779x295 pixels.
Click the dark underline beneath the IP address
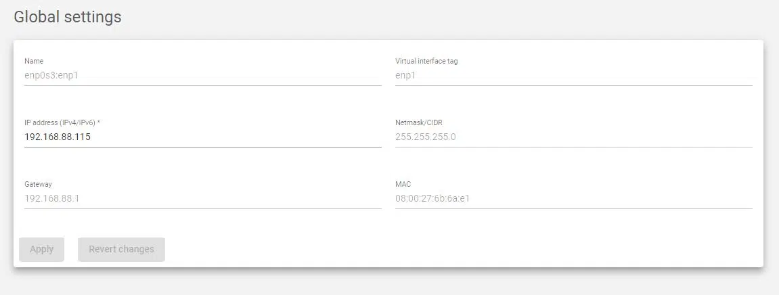(x=203, y=147)
